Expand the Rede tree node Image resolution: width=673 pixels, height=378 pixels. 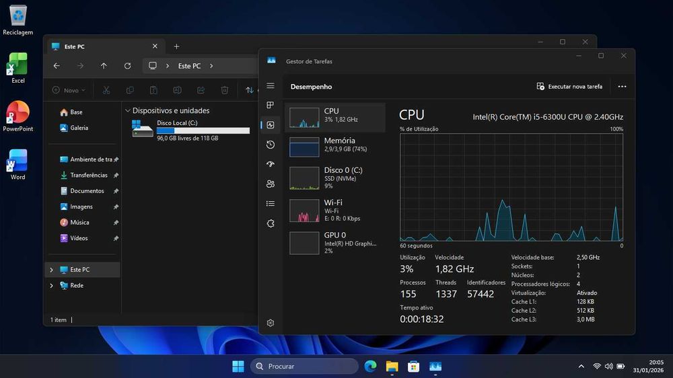tap(52, 286)
